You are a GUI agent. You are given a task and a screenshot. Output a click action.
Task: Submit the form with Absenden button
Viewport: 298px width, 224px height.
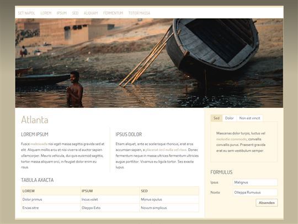pos(267,202)
